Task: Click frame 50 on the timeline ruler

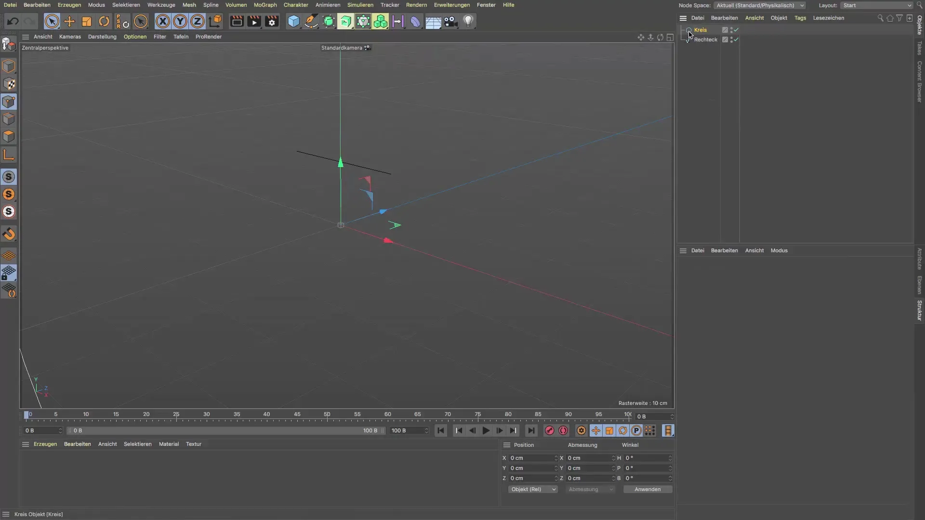Action: point(327,415)
